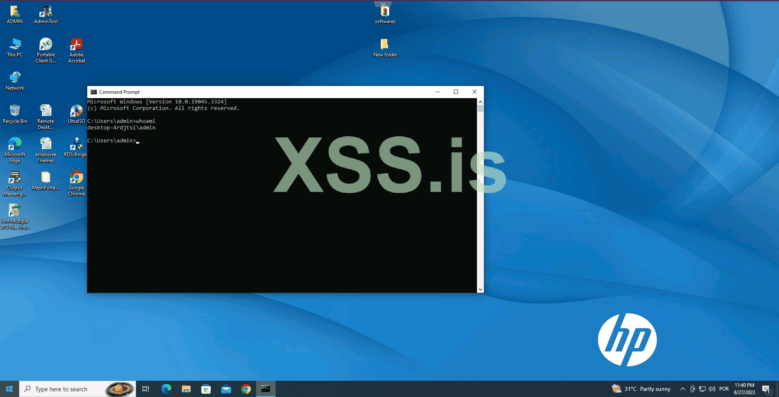
Task: Open Mail from the taskbar
Action: click(x=226, y=388)
